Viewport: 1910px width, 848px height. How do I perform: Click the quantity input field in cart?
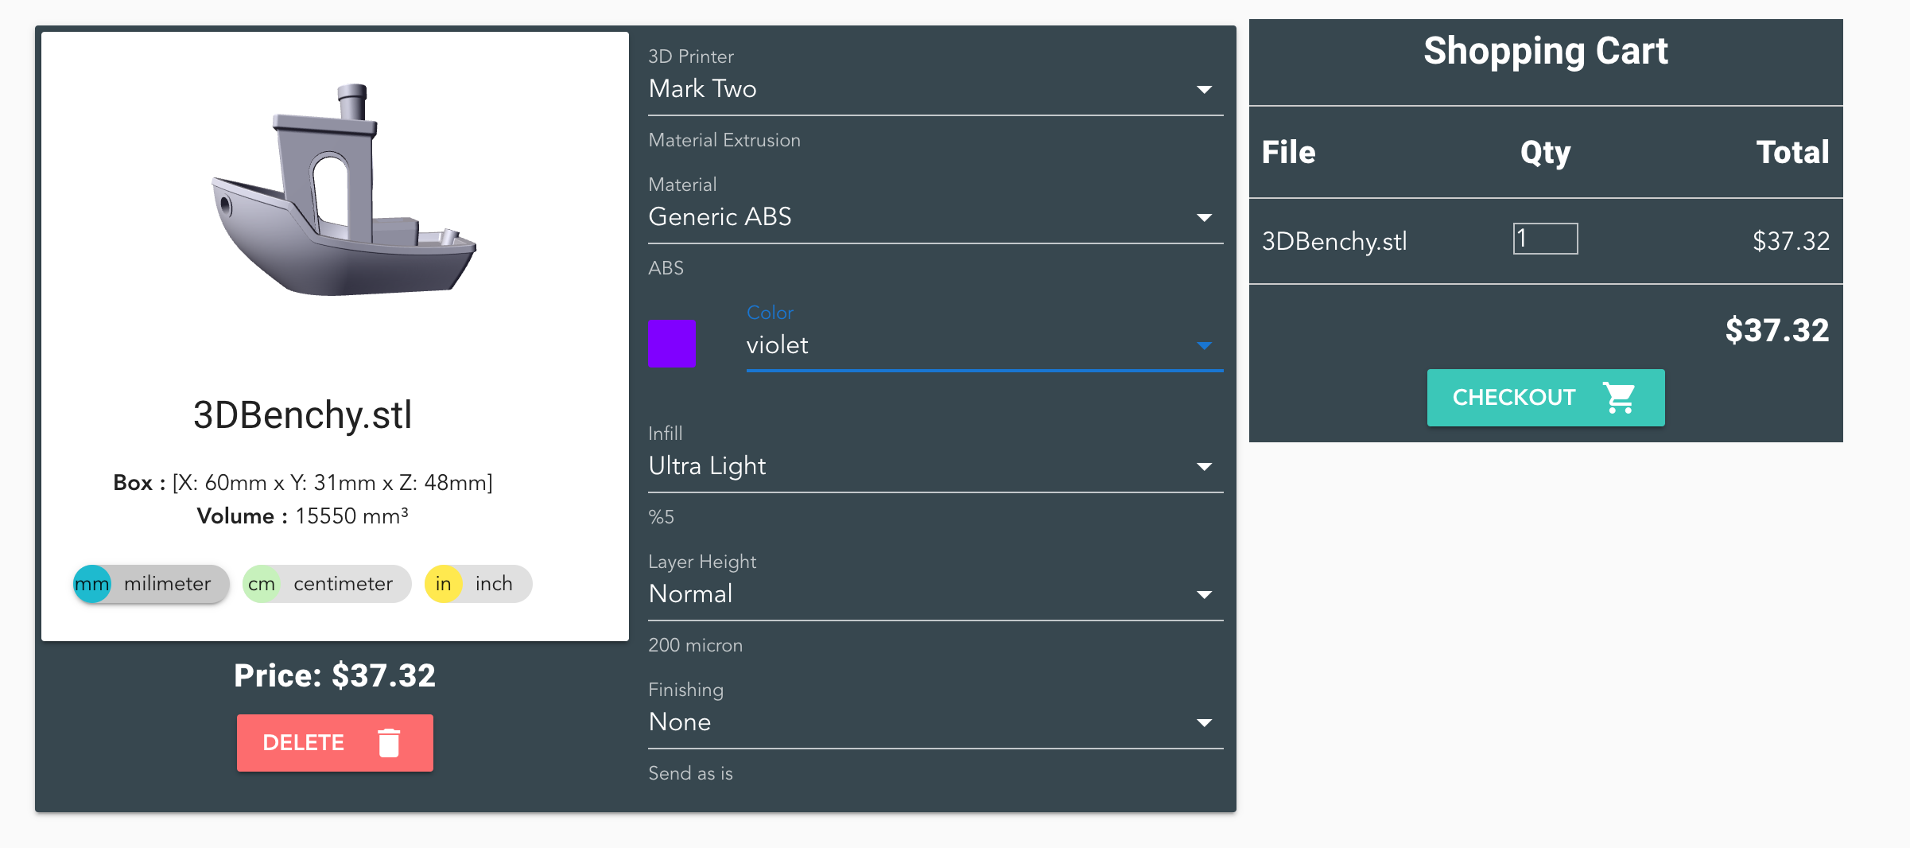click(x=1545, y=239)
